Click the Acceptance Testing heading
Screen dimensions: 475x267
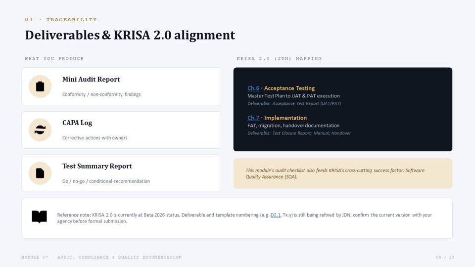289,88
